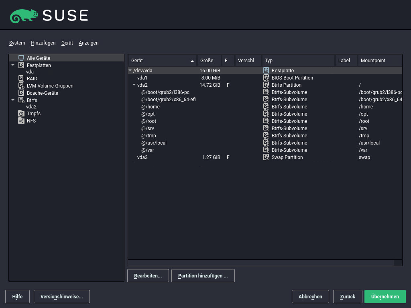Click the NFS share icon
Viewport: 411px width, 308px height.
21,121
